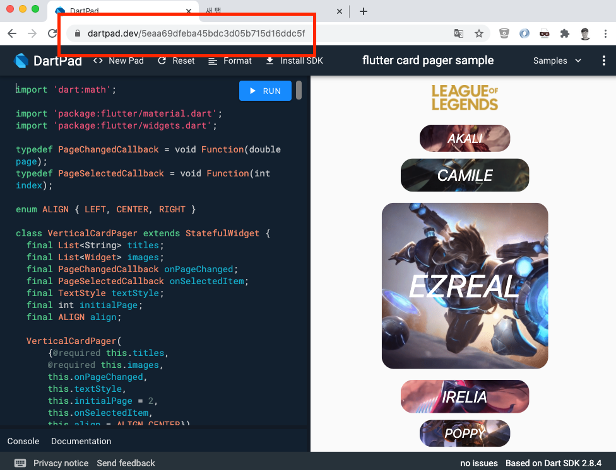Run the code with RUN button
The width and height of the screenshot is (616, 470).
(265, 91)
